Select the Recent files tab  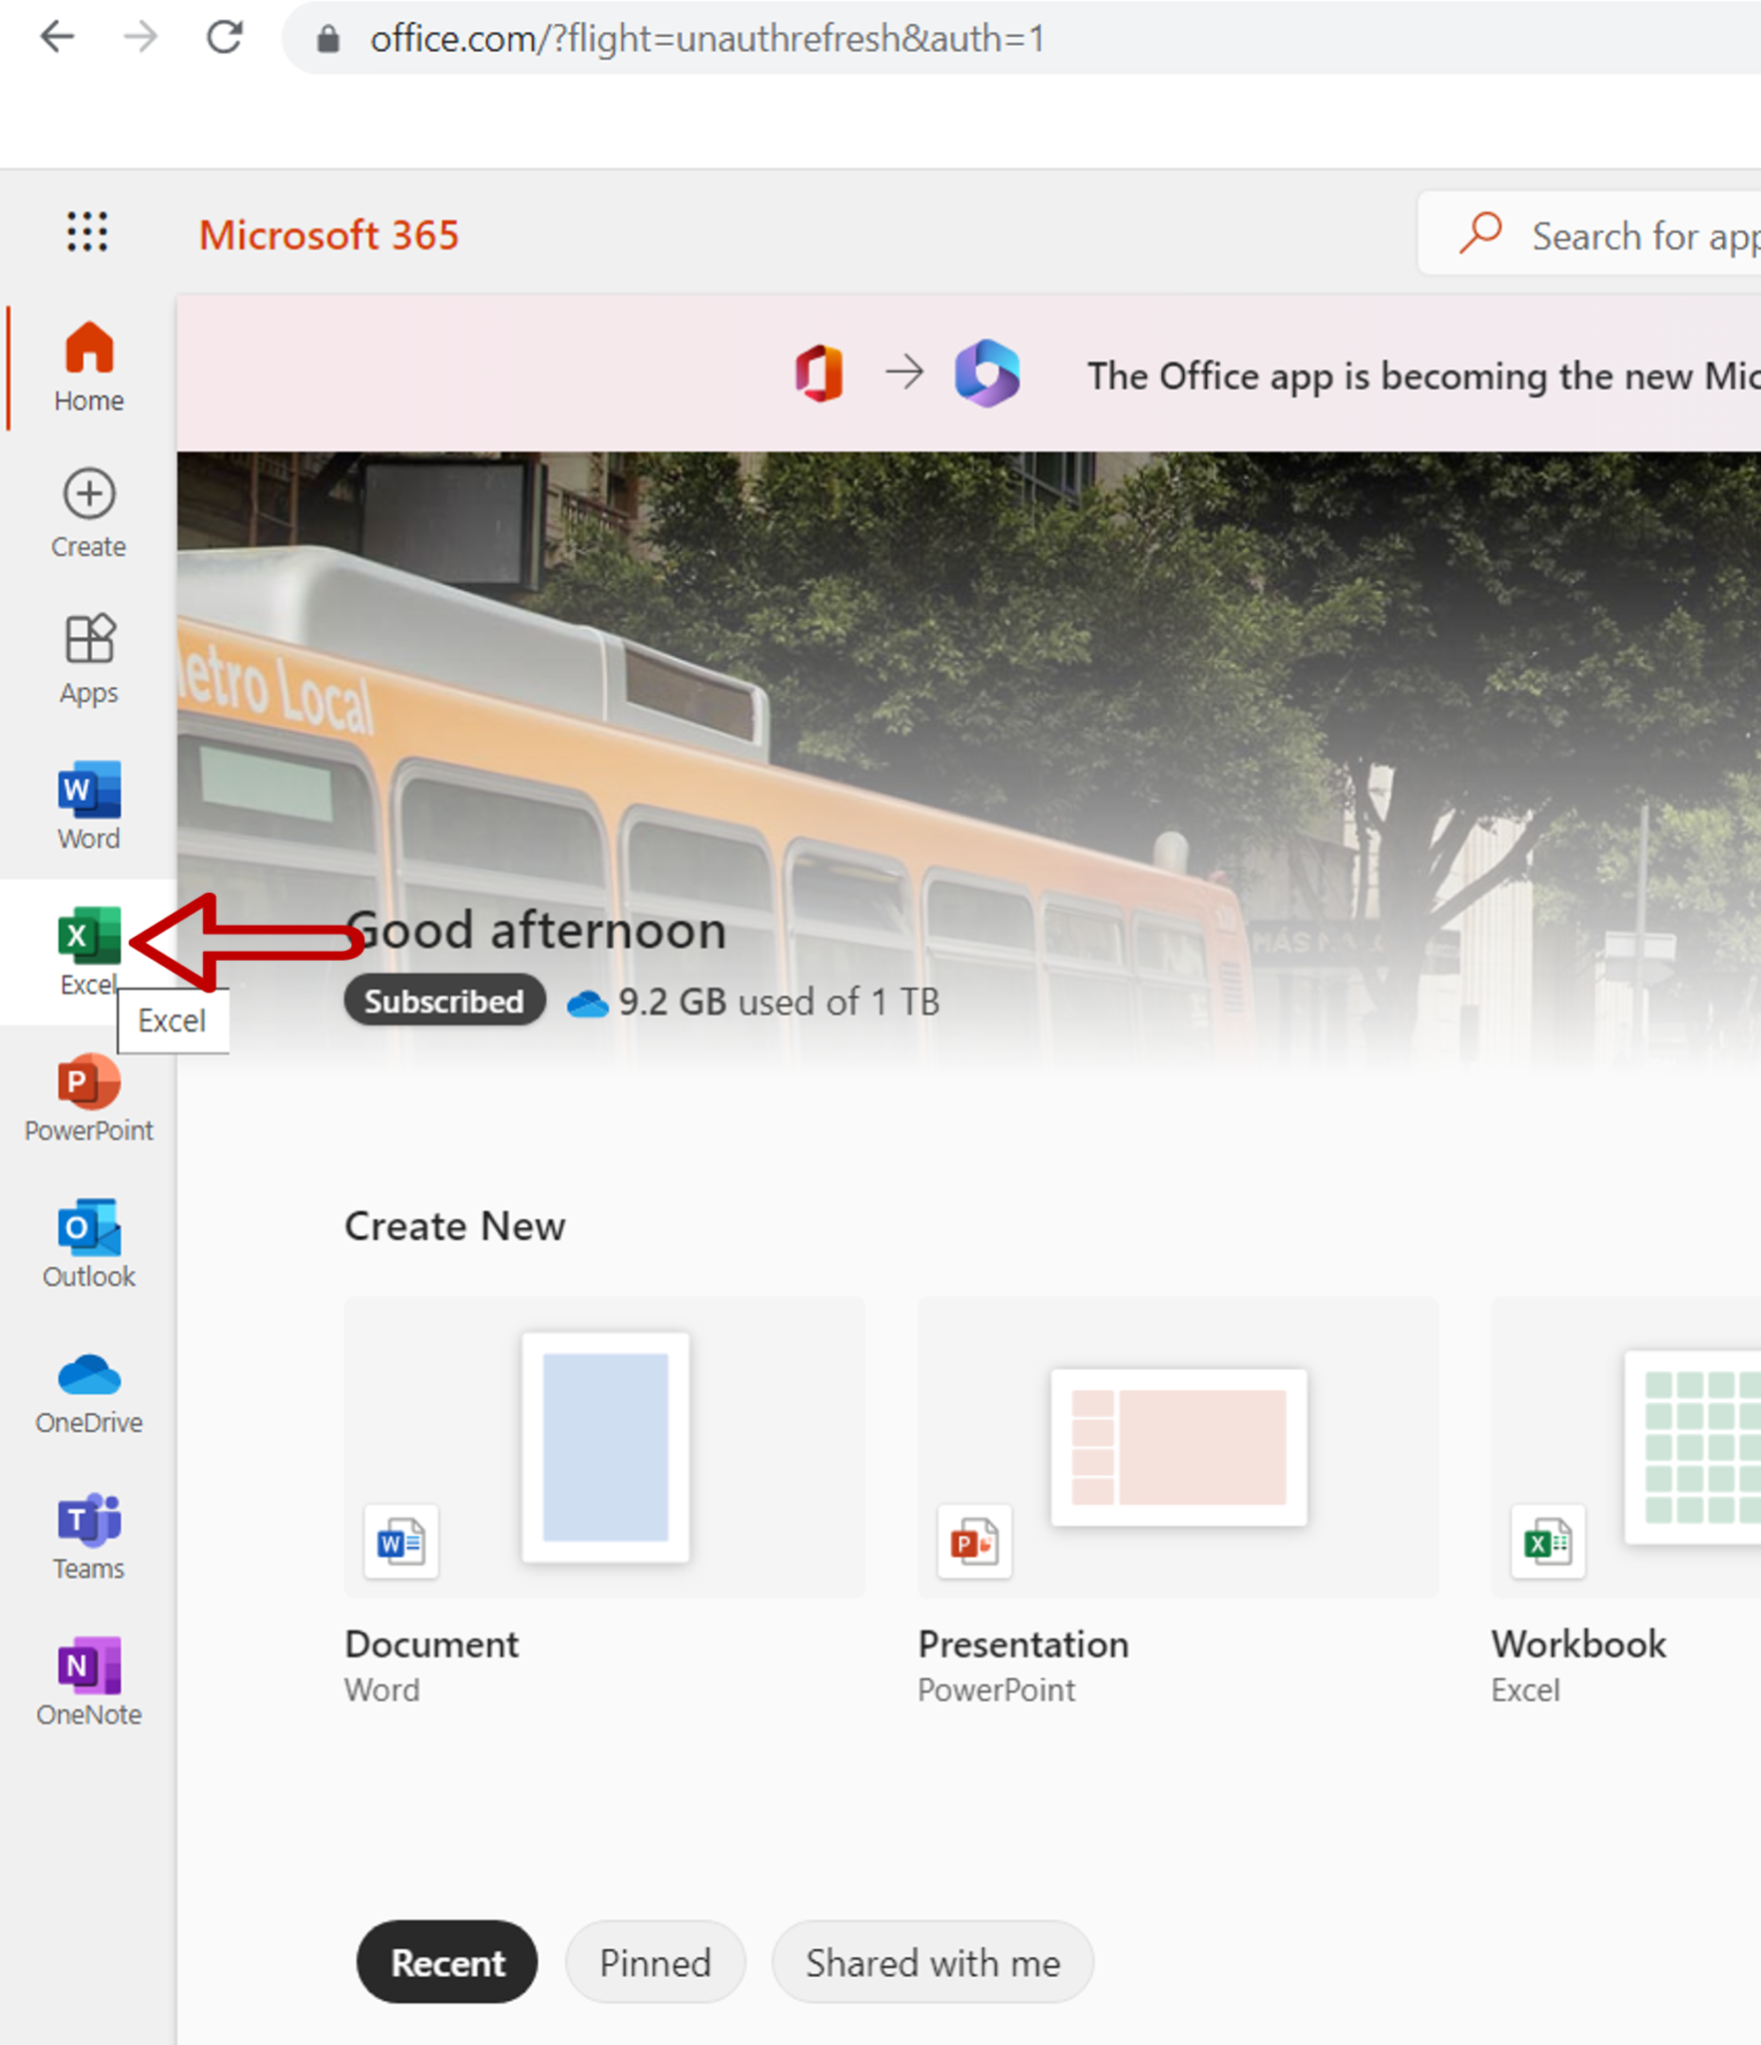[x=447, y=1962]
